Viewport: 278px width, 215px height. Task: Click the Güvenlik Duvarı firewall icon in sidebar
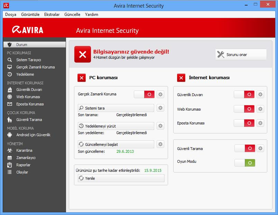[10, 90]
